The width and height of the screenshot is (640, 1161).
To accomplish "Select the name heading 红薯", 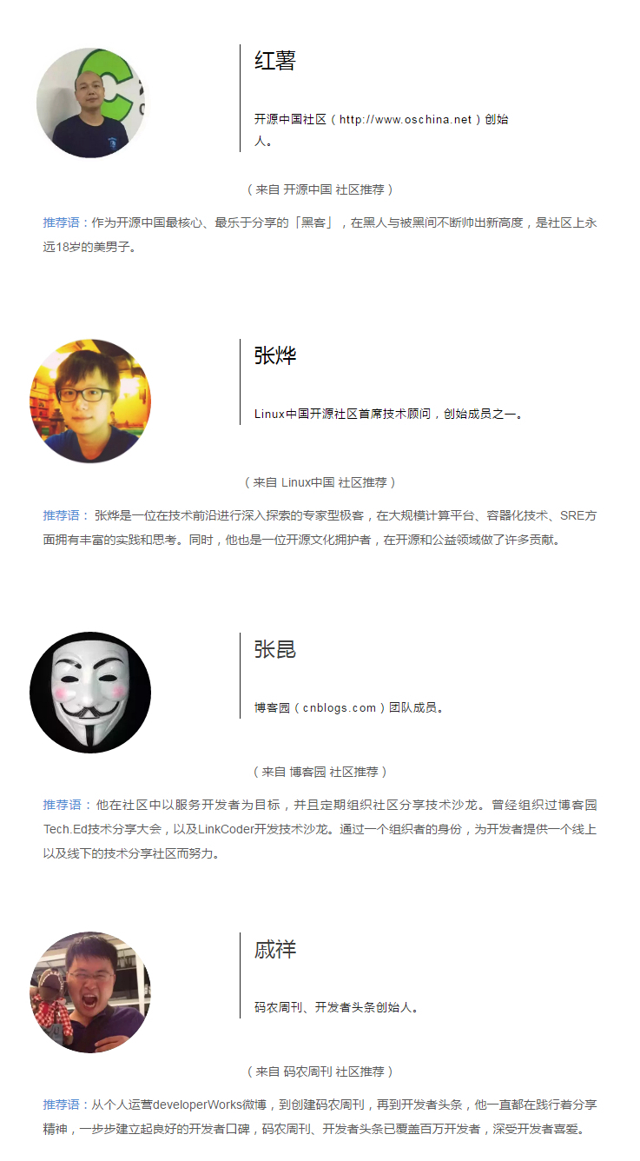I will (275, 61).
